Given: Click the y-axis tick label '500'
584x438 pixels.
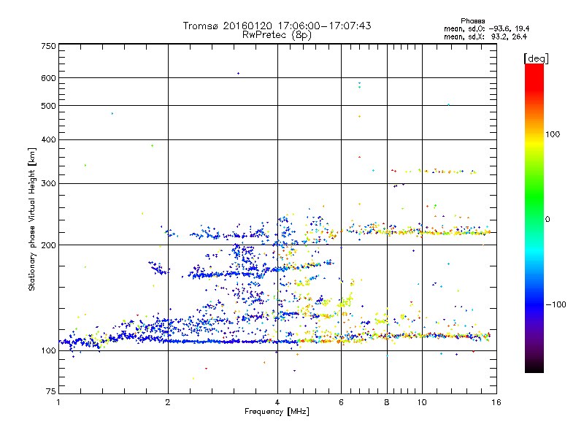Looking at the screenshot, I should pyautogui.click(x=48, y=106).
